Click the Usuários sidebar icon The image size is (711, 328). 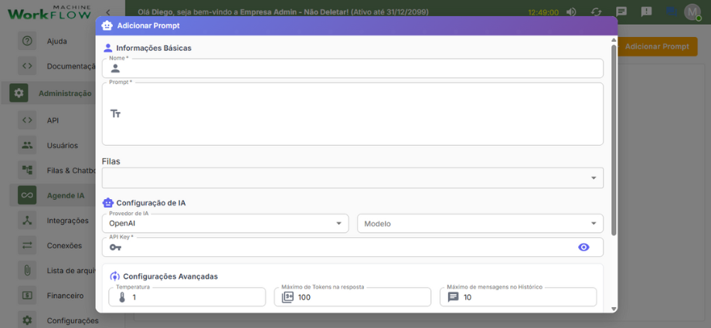pyautogui.click(x=27, y=145)
